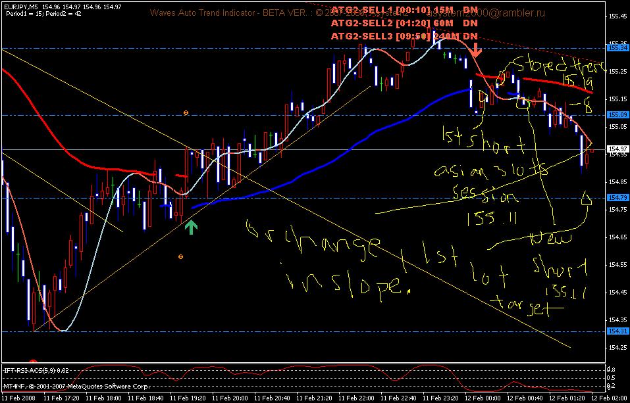Click the hand-drawn yellow circle near 154.79

pyautogui.click(x=587, y=199)
